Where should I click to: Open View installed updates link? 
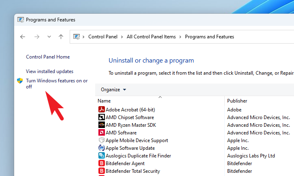(x=49, y=71)
